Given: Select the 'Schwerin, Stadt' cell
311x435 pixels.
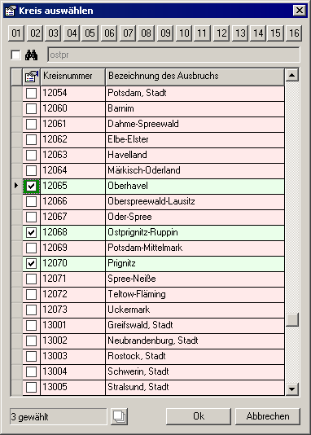Looking at the screenshot, I should click(x=195, y=372).
